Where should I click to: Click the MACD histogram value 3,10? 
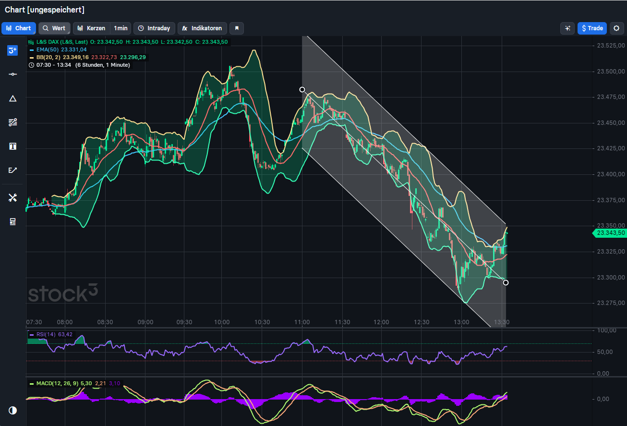tap(115, 383)
